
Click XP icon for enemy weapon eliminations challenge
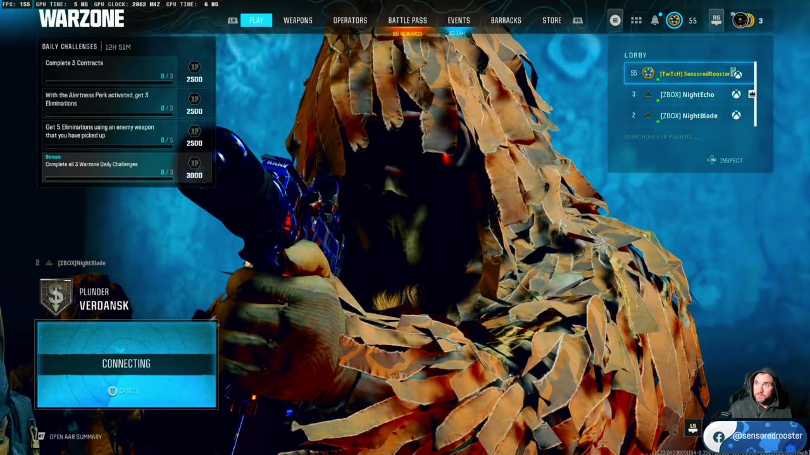[x=194, y=131]
